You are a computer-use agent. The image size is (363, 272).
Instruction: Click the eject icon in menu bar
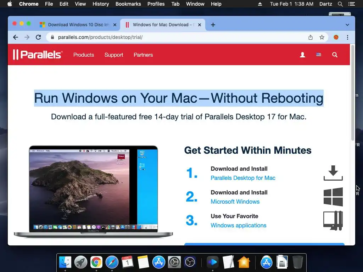point(260,4)
